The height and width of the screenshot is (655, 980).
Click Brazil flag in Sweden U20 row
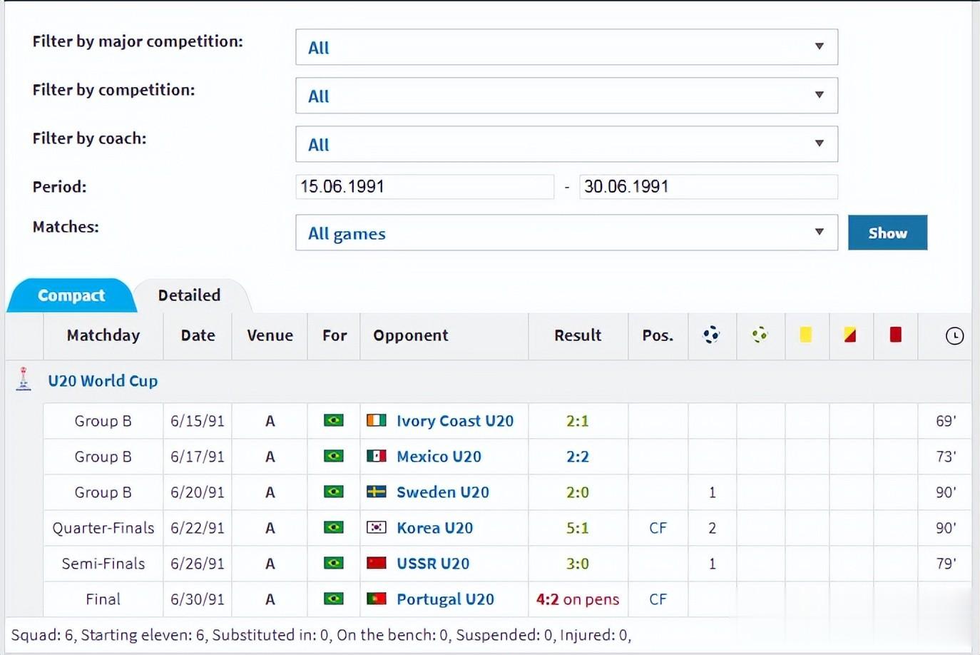coord(333,492)
